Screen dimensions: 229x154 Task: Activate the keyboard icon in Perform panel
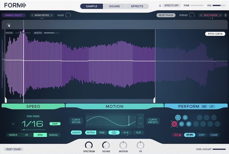click(x=190, y=135)
